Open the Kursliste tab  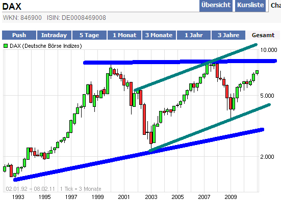point(250,6)
